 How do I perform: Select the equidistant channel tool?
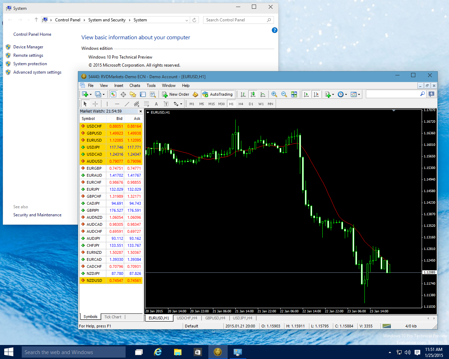pyautogui.click(x=137, y=104)
